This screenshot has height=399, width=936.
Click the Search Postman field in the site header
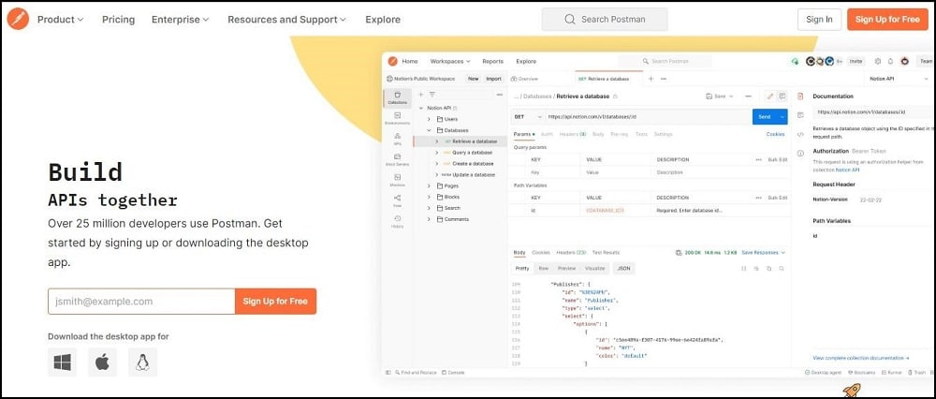[x=605, y=19]
